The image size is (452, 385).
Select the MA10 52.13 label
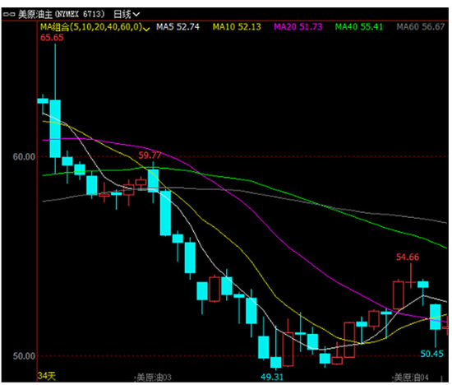pyautogui.click(x=237, y=27)
